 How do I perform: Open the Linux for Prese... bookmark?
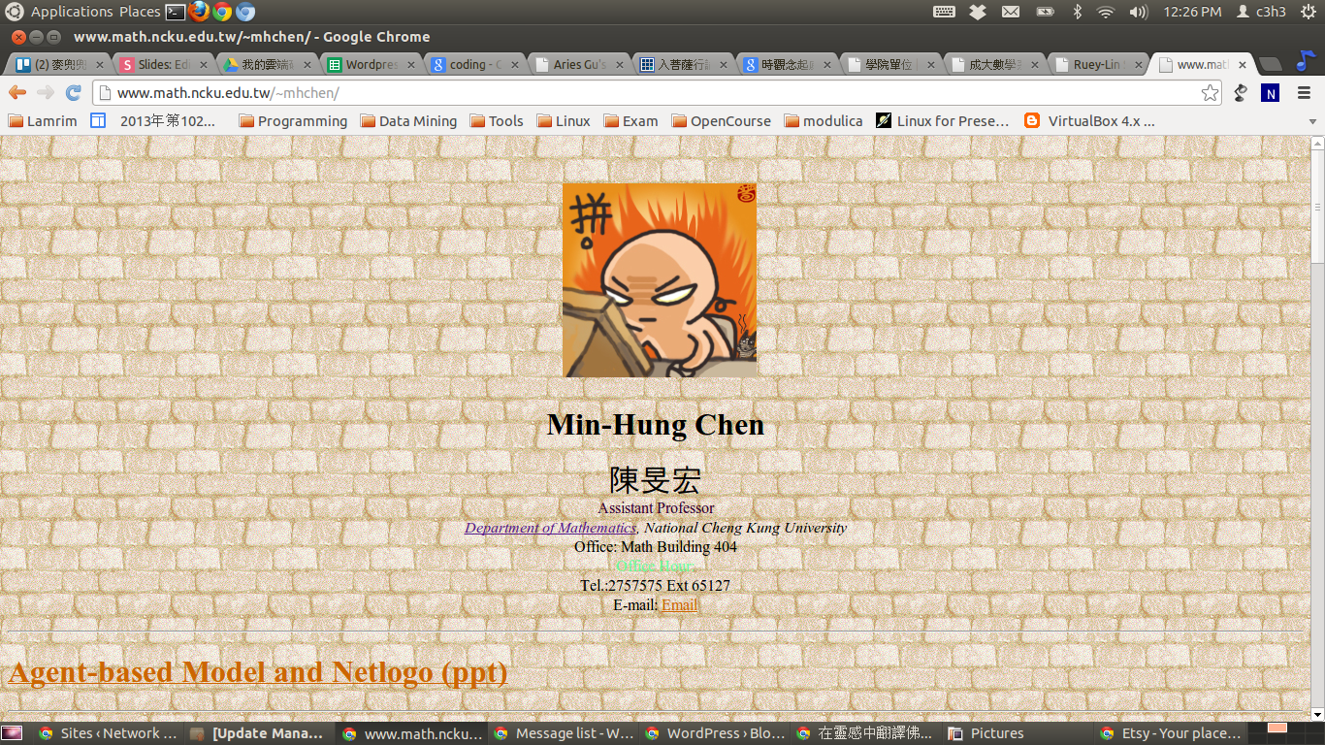pos(943,121)
